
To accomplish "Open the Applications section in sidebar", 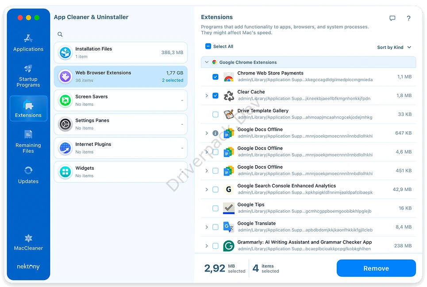I will [28, 43].
